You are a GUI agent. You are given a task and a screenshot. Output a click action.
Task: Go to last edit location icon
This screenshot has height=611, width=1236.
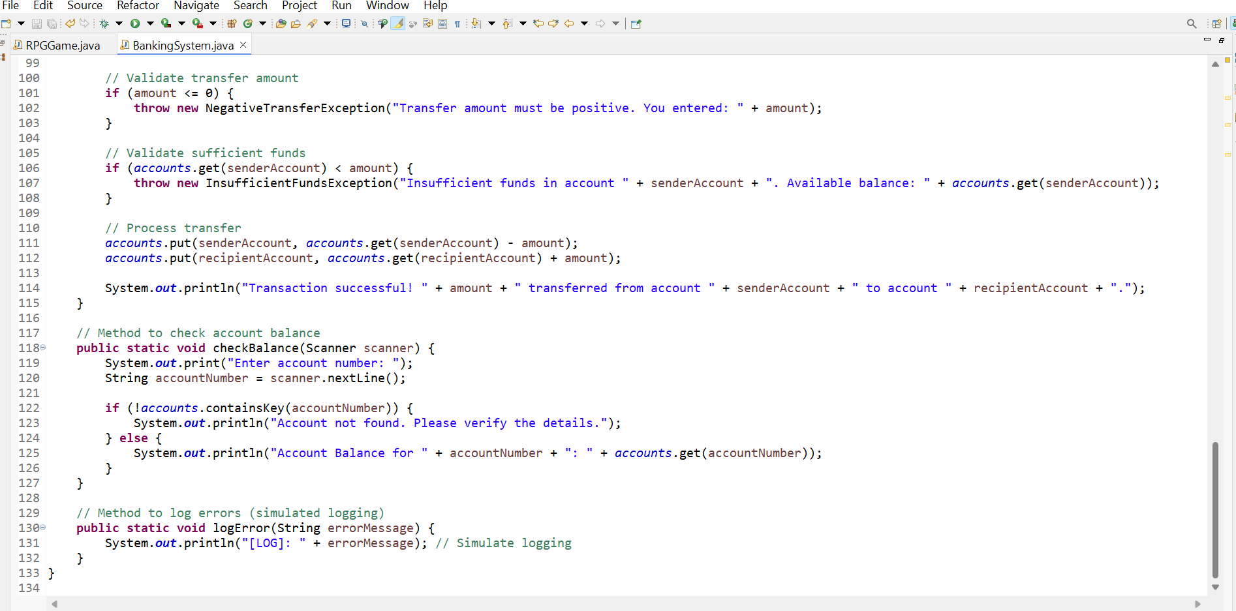pyautogui.click(x=538, y=23)
